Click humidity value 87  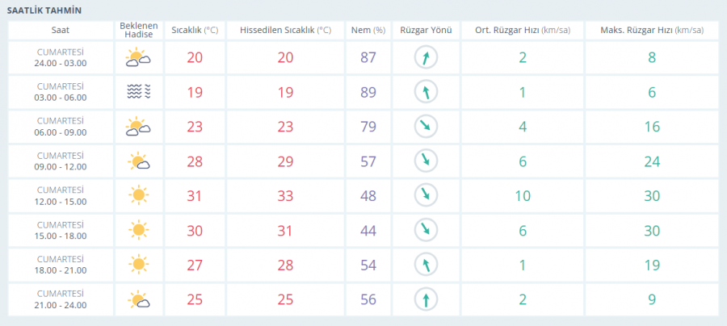tap(368, 58)
